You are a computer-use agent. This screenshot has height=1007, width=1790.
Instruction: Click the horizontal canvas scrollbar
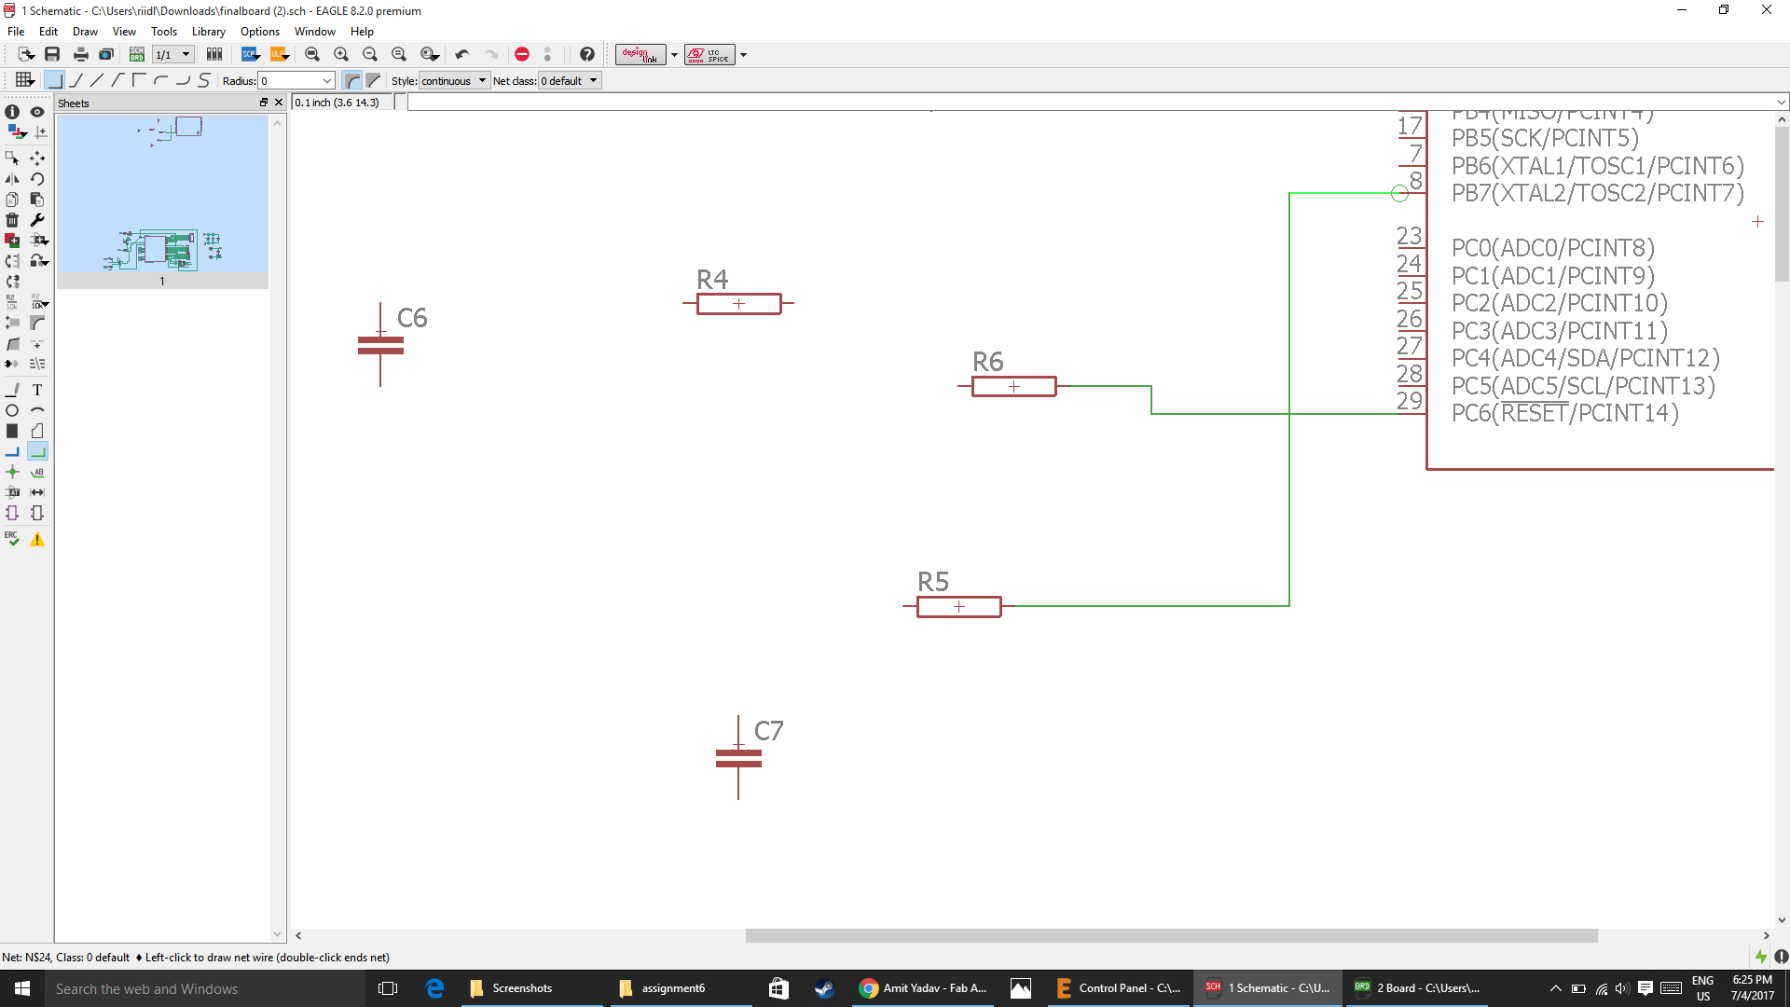1171,935
